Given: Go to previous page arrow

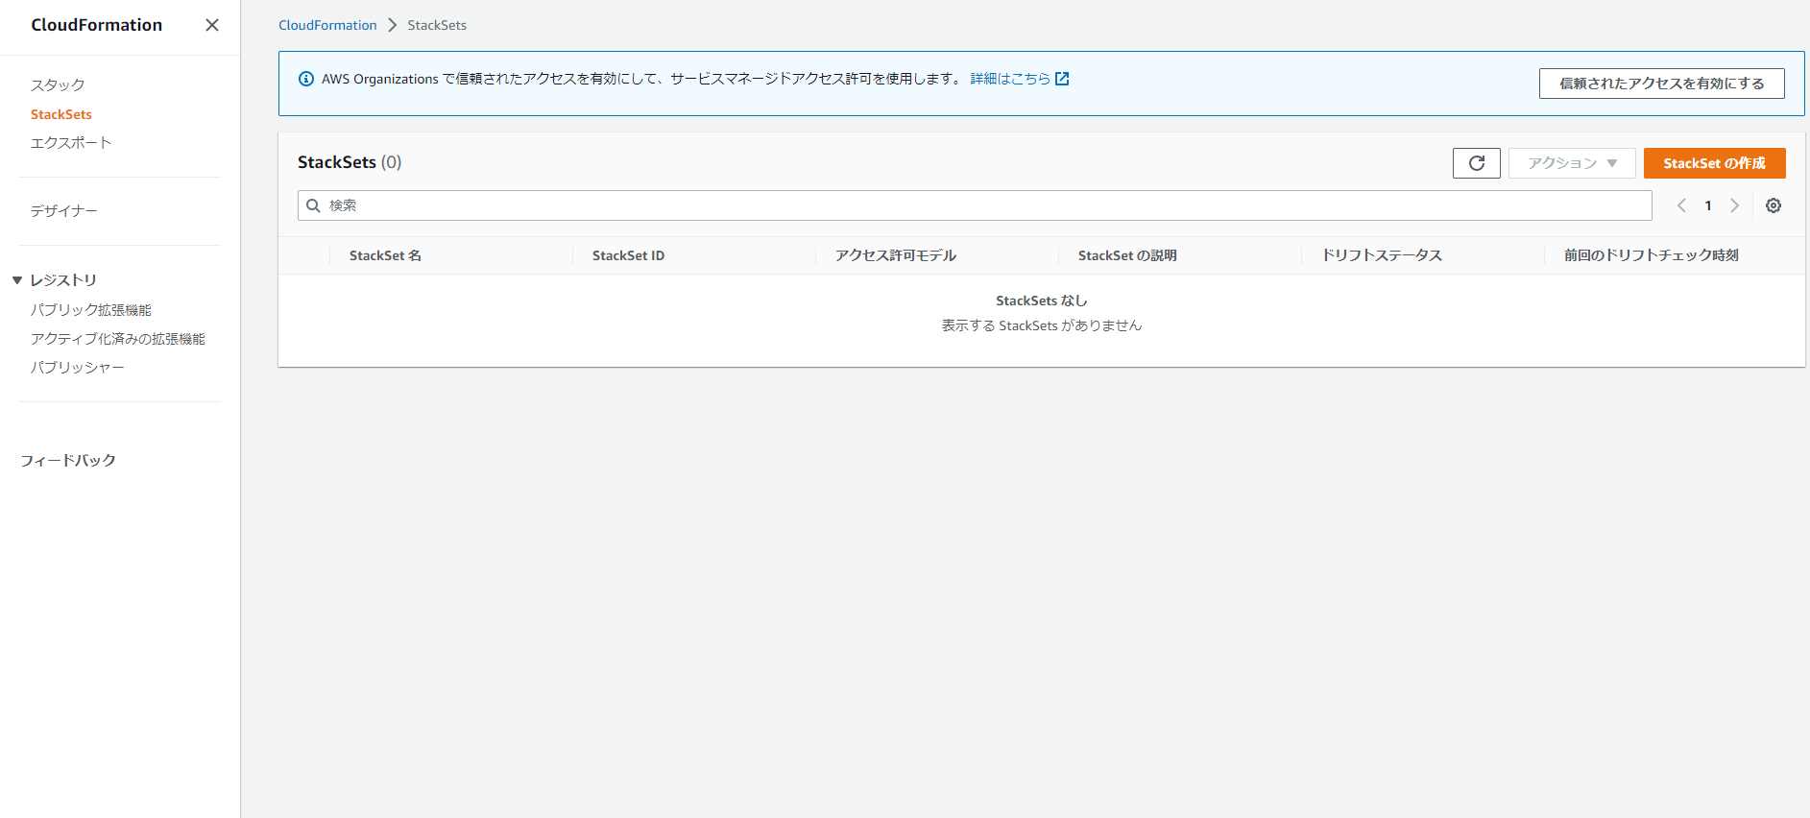Looking at the screenshot, I should tap(1681, 205).
